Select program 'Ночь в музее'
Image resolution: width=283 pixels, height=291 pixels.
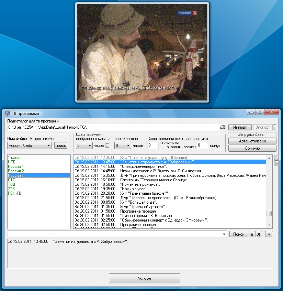point(170,189)
